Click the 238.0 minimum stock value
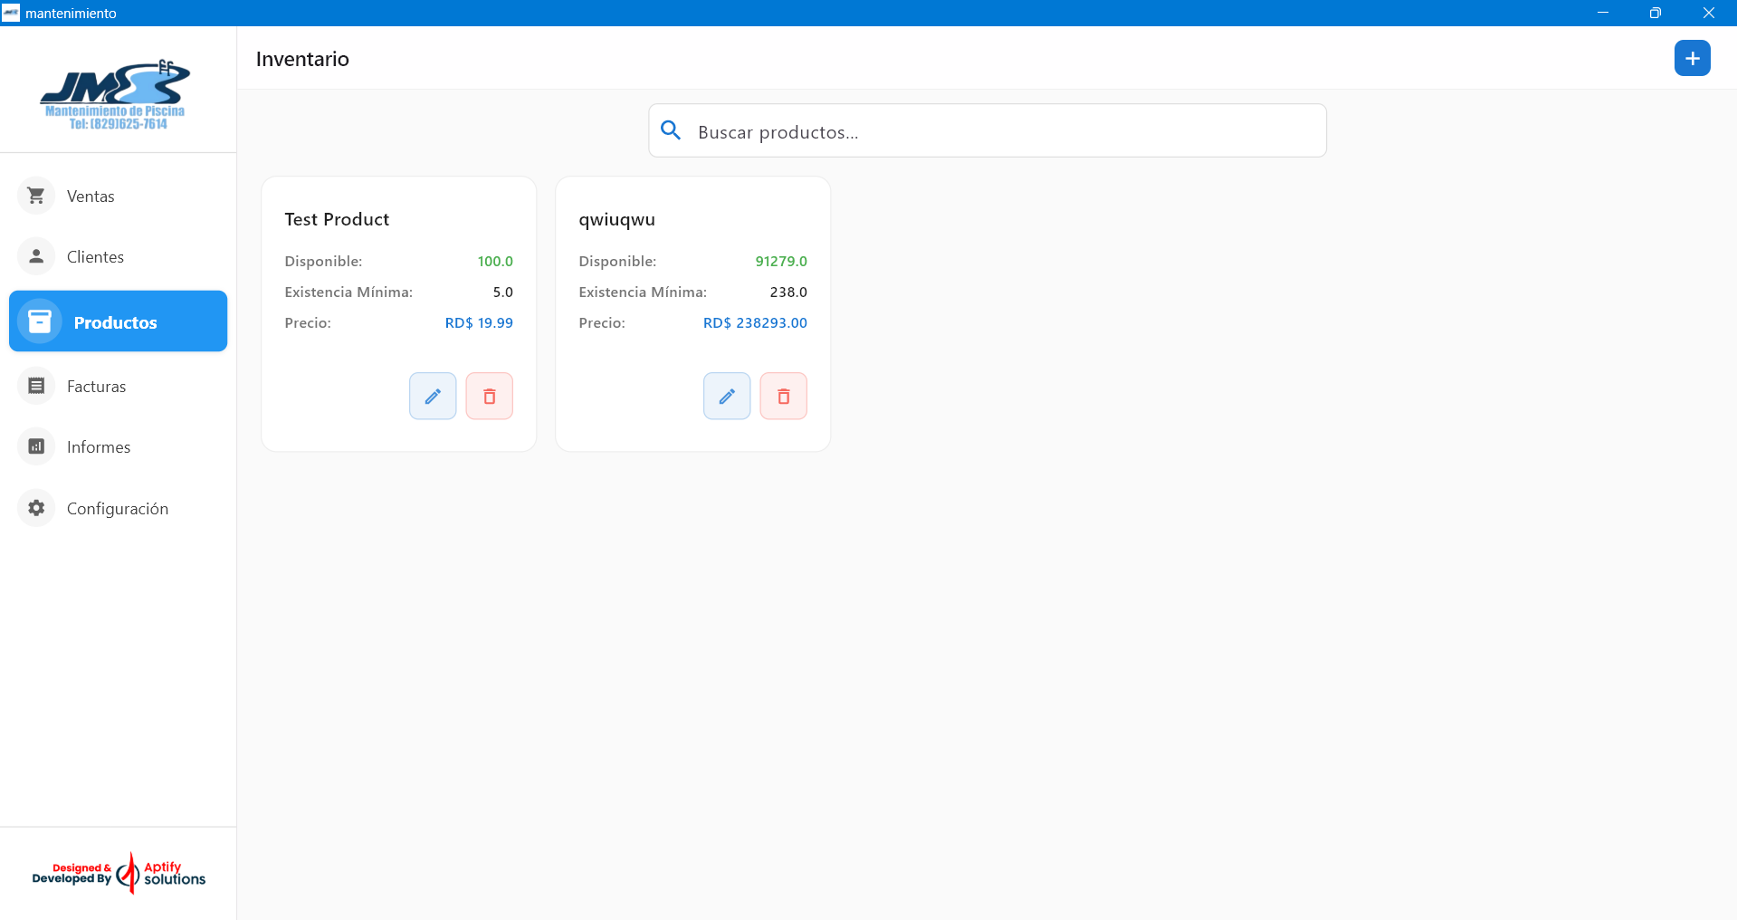 788,292
